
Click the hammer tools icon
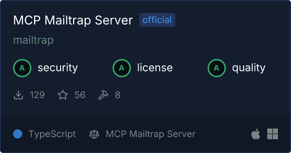(x=103, y=95)
